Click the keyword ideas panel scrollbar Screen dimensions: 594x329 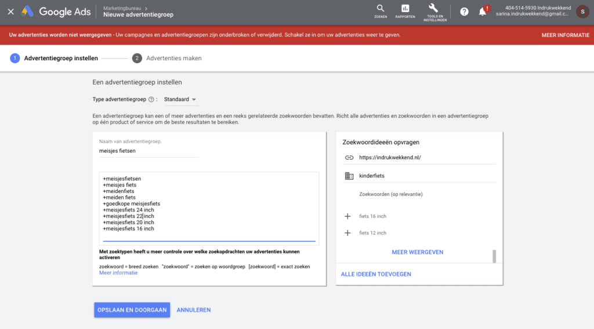point(494,256)
